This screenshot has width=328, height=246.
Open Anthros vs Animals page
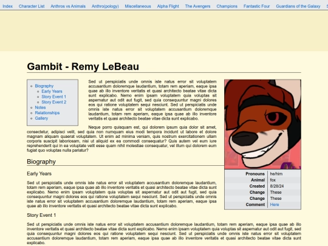[x=68, y=6]
